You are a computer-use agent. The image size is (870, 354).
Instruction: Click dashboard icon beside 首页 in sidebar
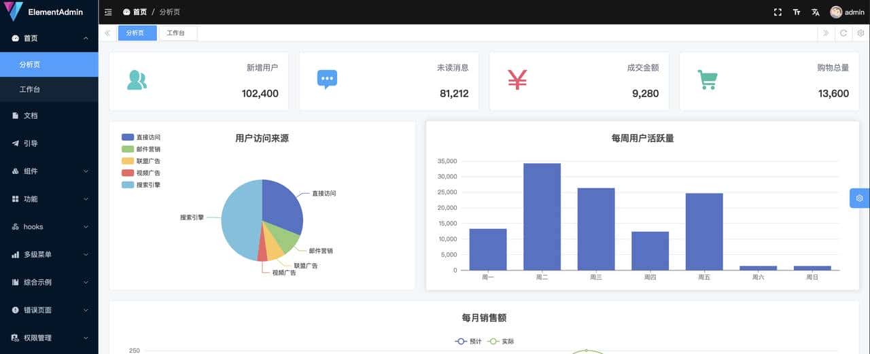tap(16, 39)
